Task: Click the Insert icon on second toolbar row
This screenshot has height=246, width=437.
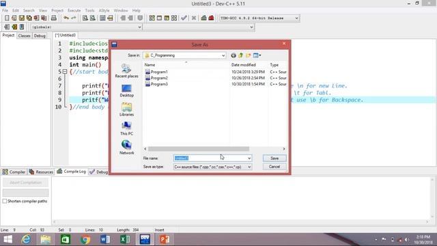Action: point(7,27)
